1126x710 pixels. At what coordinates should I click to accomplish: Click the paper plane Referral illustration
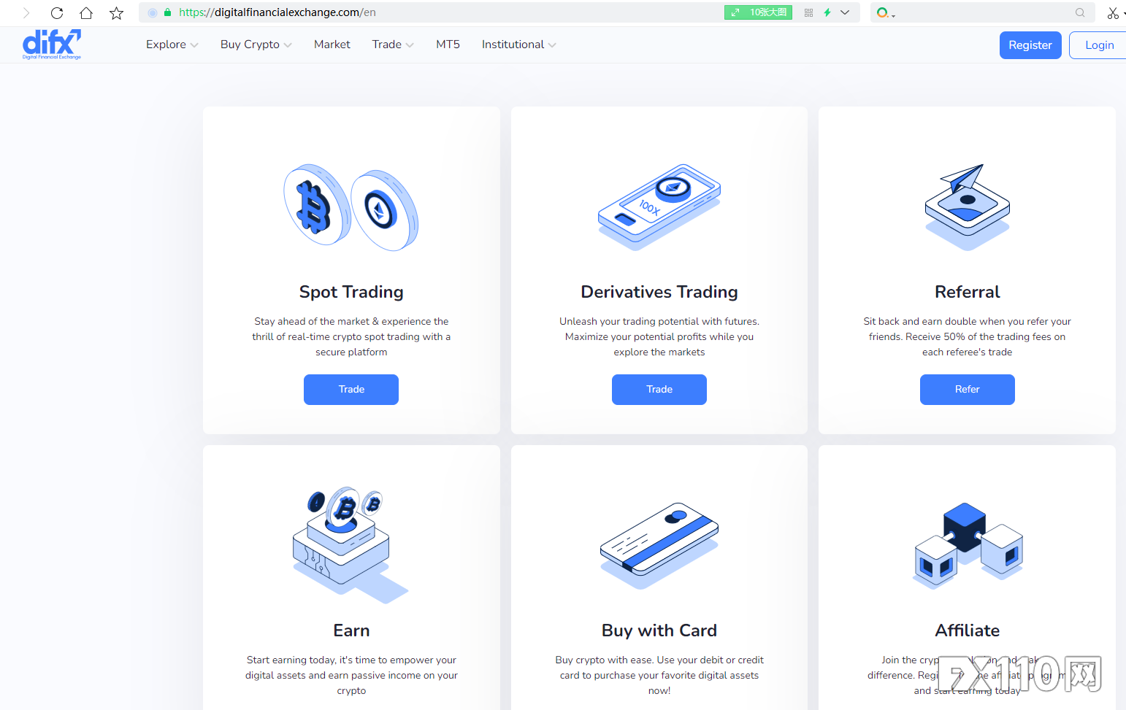coord(968,207)
